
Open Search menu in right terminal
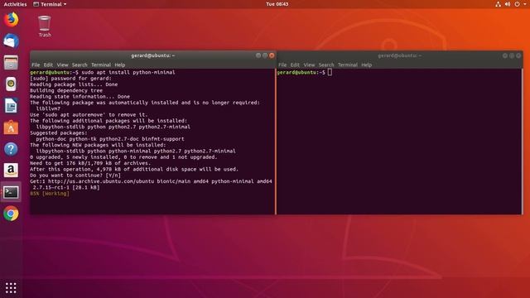[326, 65]
